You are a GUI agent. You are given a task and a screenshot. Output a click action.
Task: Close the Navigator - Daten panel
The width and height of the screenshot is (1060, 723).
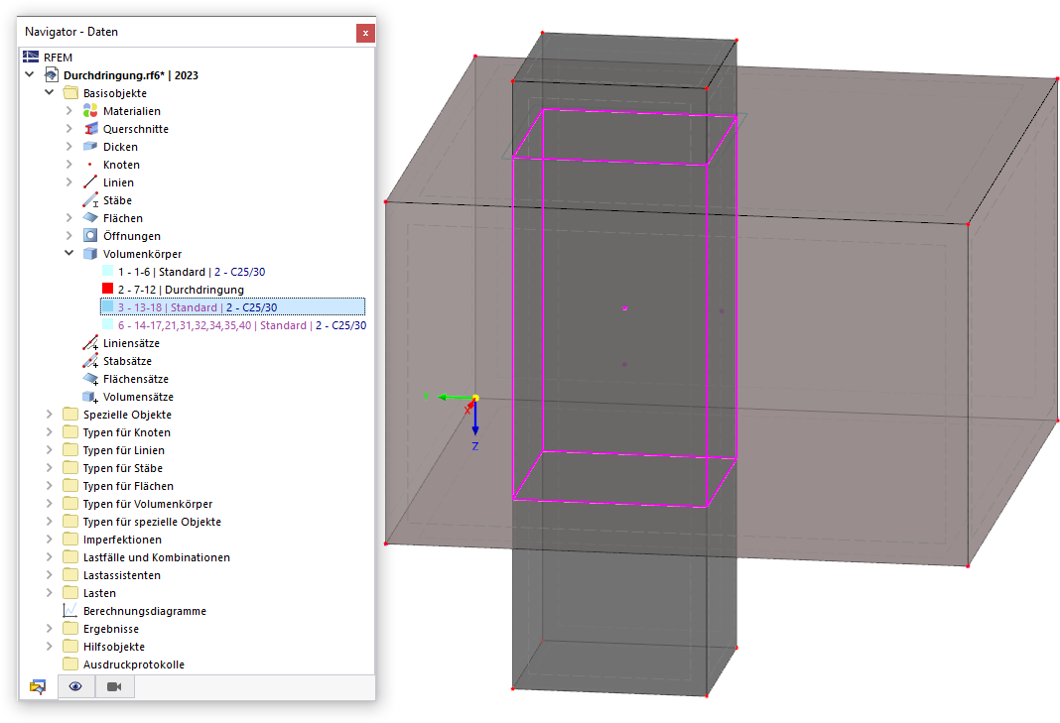coord(365,33)
